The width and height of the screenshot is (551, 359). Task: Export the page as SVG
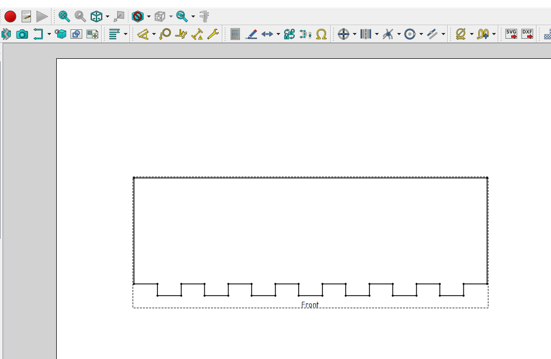(x=511, y=34)
